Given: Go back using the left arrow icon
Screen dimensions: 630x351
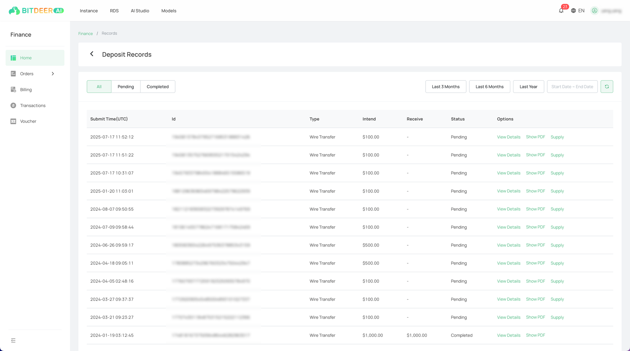Looking at the screenshot, I should pos(92,54).
